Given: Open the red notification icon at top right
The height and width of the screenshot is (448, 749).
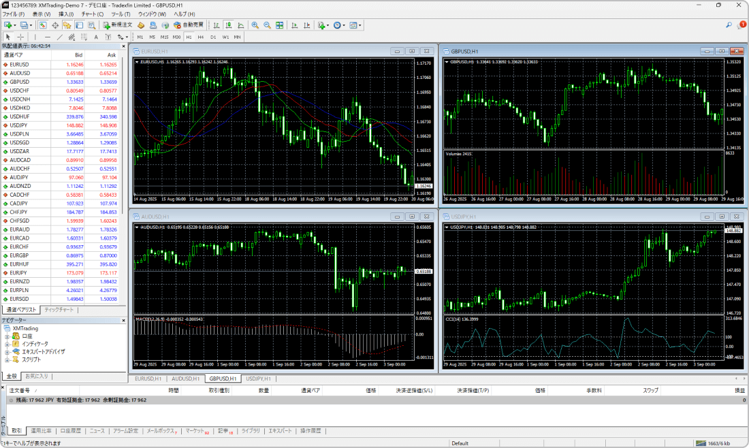Looking at the screenshot, I should pos(742,25).
